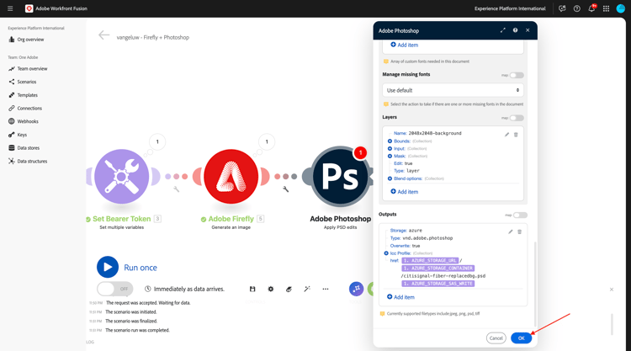
Task: Edit the 2048x2048-background layer with pencil
Action: coord(506,135)
